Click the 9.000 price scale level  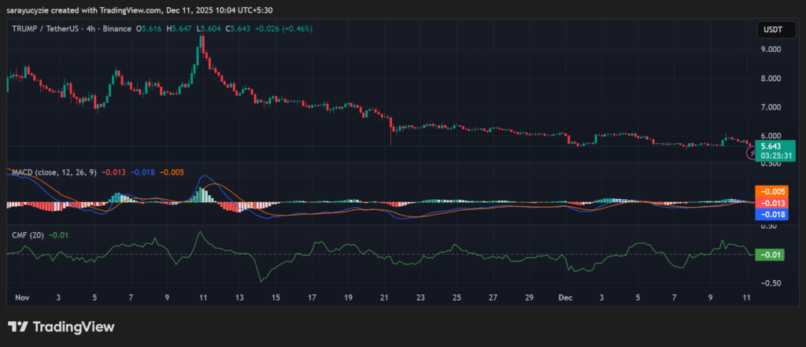pyautogui.click(x=771, y=49)
